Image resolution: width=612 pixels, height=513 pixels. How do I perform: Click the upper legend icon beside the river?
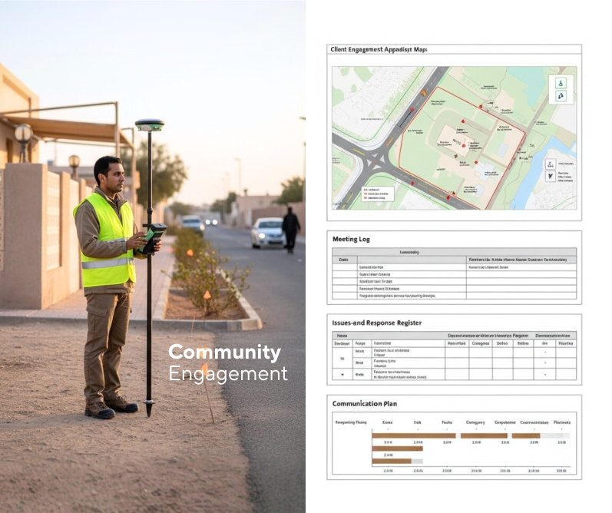point(550,164)
